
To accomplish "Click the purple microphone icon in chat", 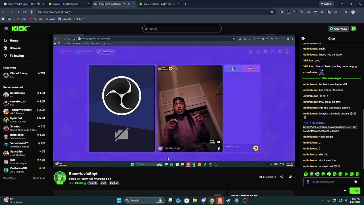I will (x=308, y=182).
